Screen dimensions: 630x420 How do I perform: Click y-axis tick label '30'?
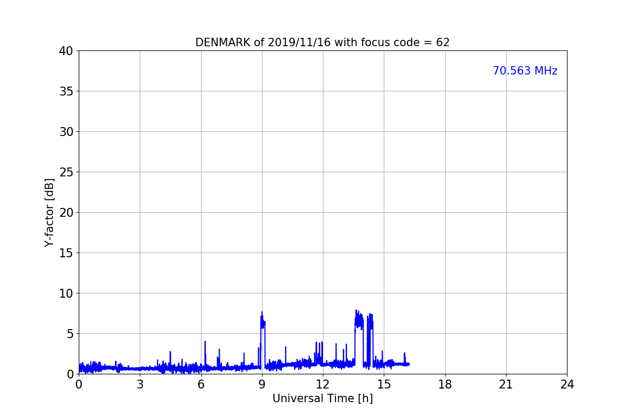[x=66, y=132]
